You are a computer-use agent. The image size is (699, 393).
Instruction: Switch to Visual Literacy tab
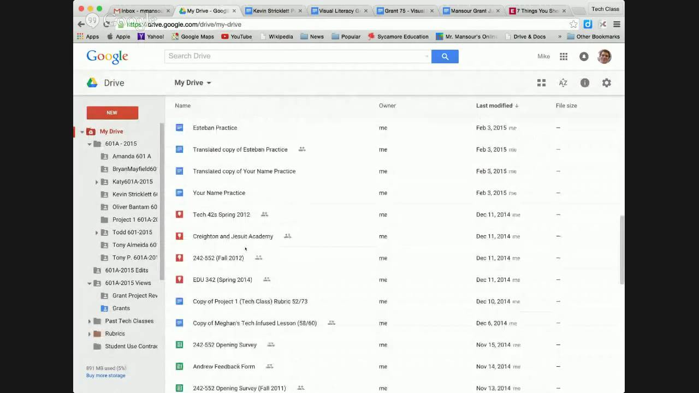point(337,10)
